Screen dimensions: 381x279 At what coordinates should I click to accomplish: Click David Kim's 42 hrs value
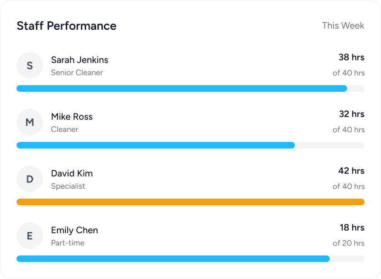point(351,171)
